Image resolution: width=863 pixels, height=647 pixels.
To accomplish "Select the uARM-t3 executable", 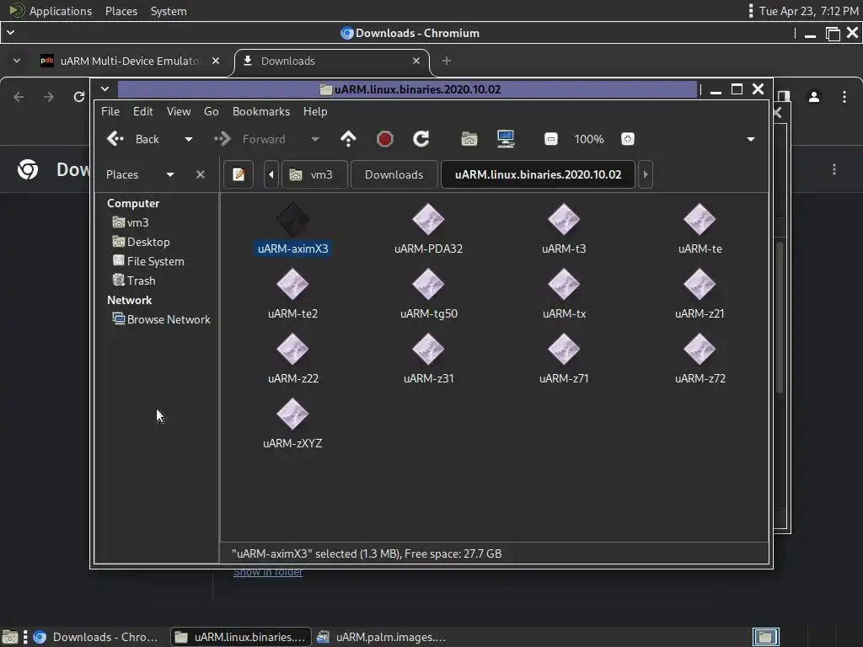I will click(564, 220).
